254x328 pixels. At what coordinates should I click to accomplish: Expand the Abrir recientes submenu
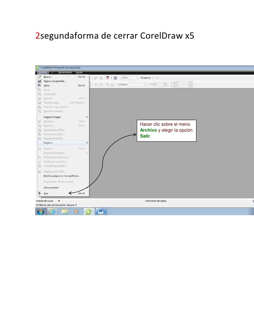[x=63, y=188]
